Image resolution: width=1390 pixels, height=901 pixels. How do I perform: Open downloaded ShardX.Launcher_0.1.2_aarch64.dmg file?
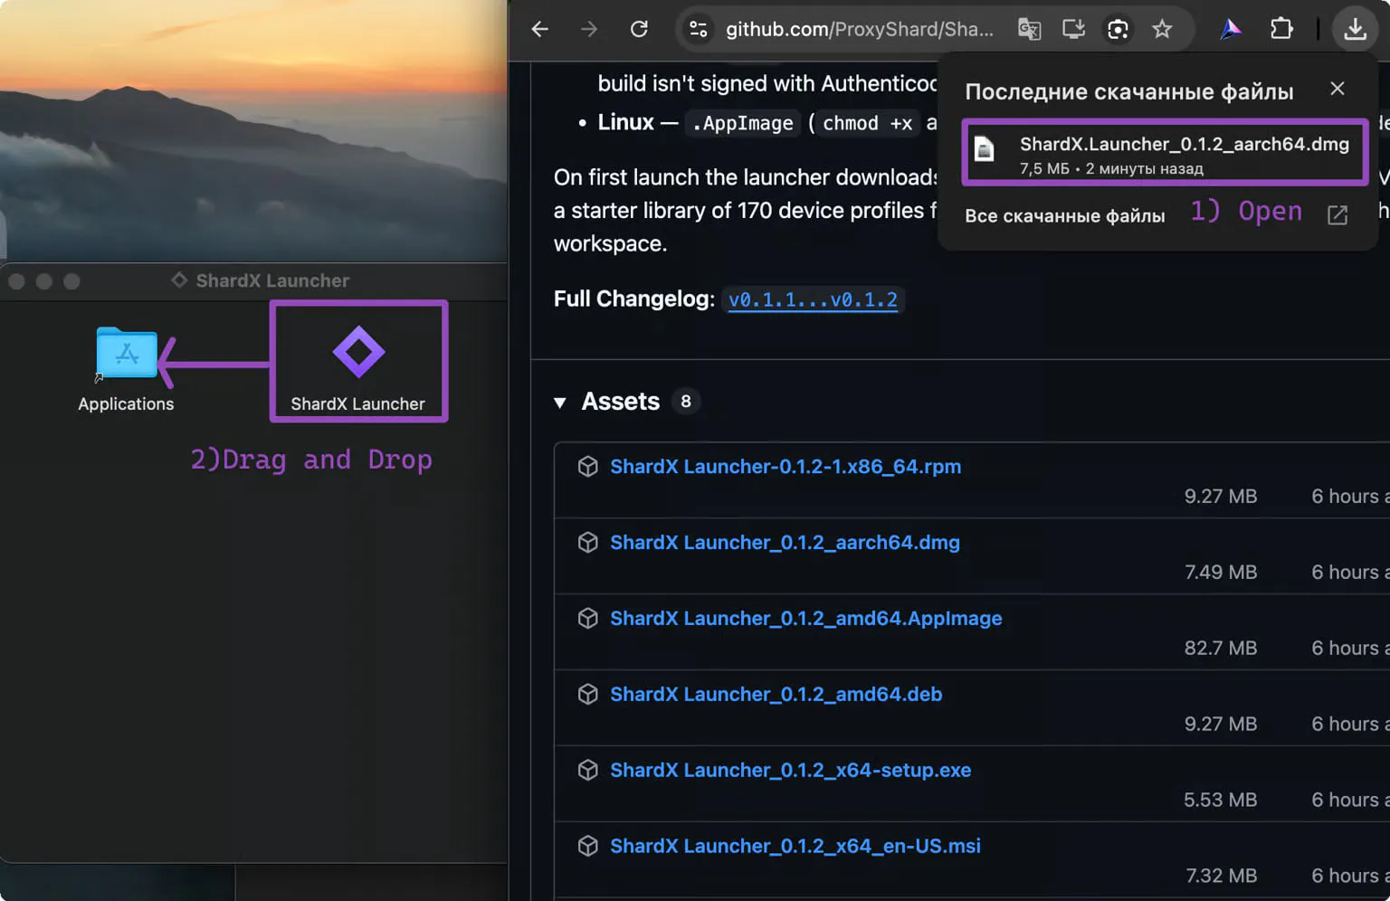[1165, 153]
